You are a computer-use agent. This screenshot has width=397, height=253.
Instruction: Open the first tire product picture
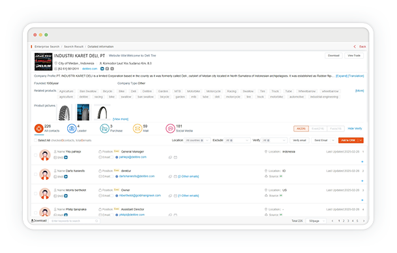tap(65, 112)
